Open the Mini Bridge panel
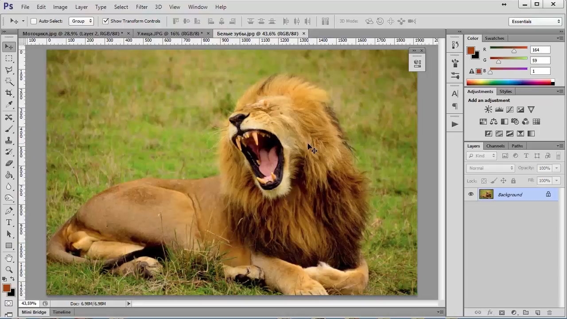 (34, 312)
